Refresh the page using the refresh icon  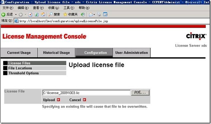coord(37,14)
